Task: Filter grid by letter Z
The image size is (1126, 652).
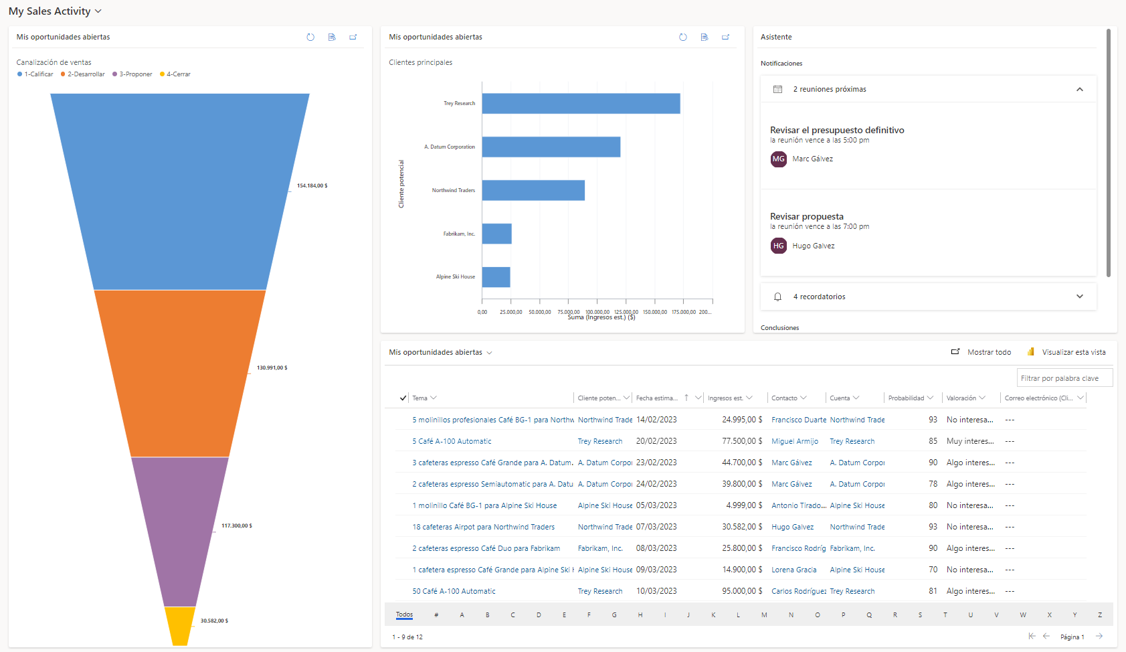Action: tap(1100, 615)
